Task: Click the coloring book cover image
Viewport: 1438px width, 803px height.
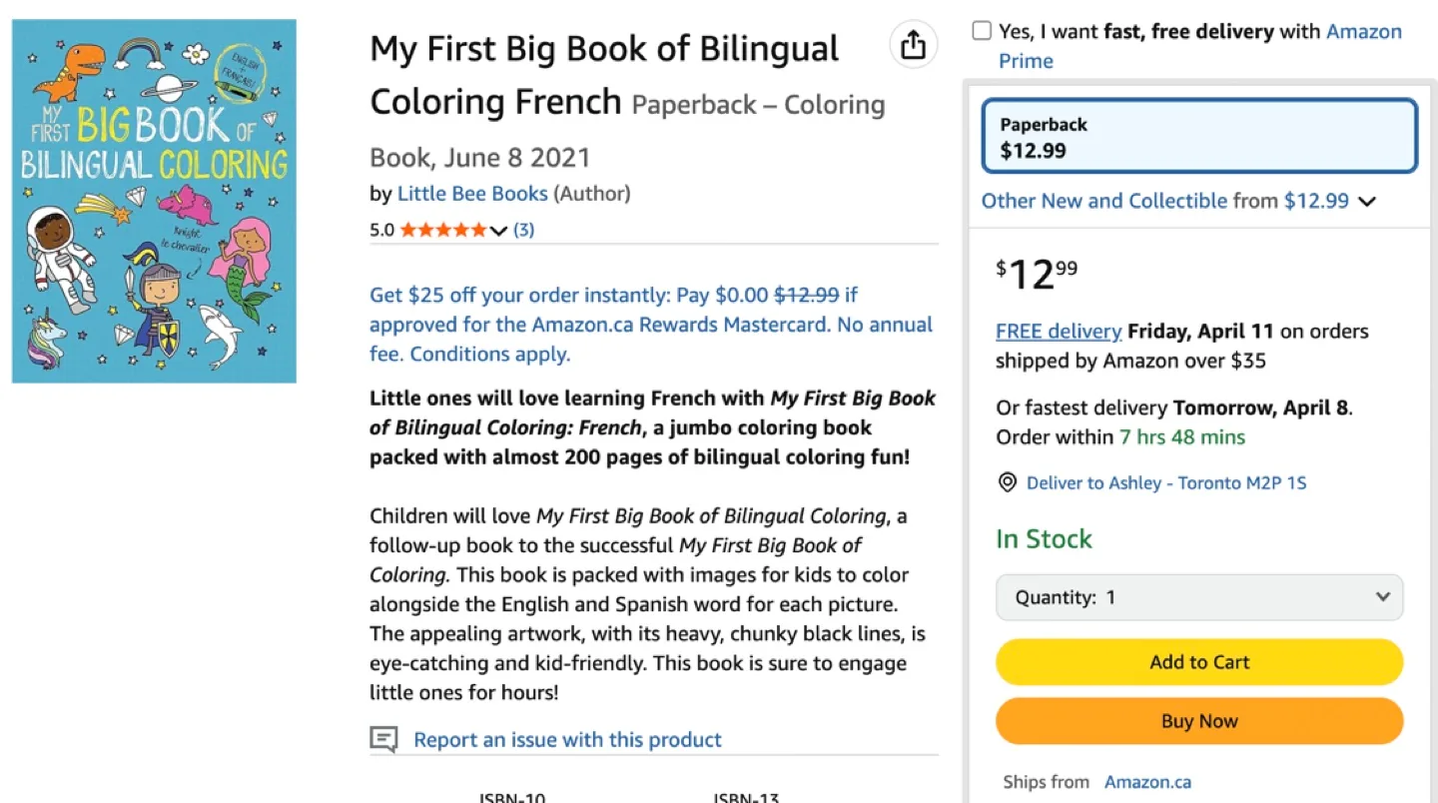Action: coord(153,200)
